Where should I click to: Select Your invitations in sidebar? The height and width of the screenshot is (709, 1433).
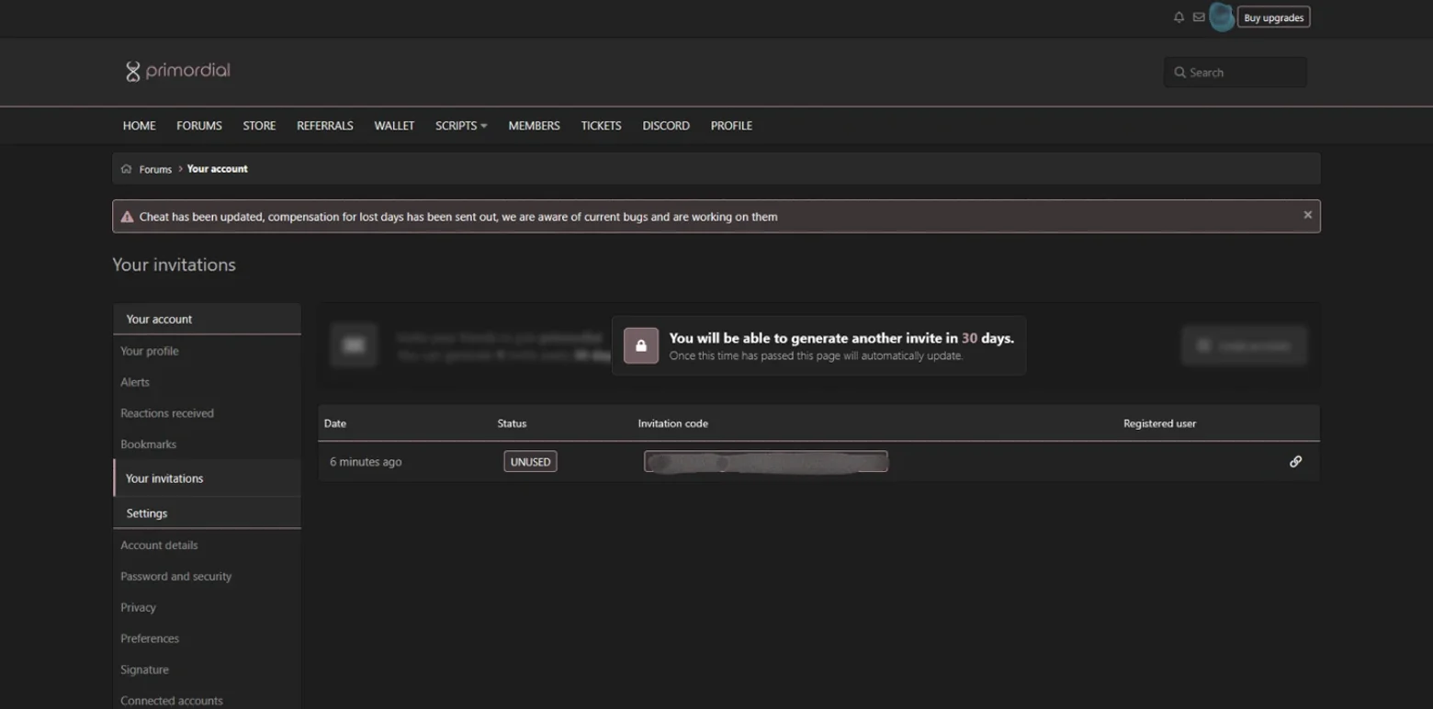(x=207, y=478)
